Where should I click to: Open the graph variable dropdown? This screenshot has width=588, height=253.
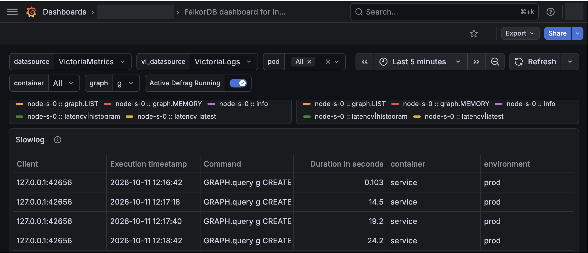[x=126, y=83]
